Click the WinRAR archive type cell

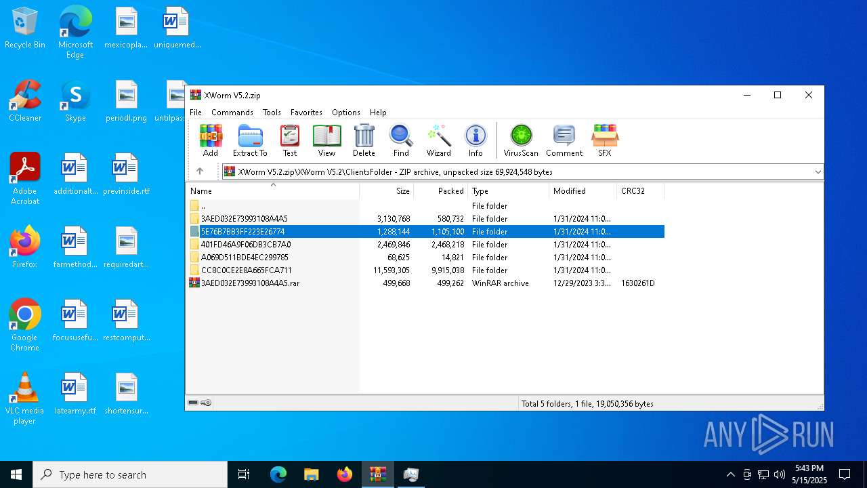(501, 283)
